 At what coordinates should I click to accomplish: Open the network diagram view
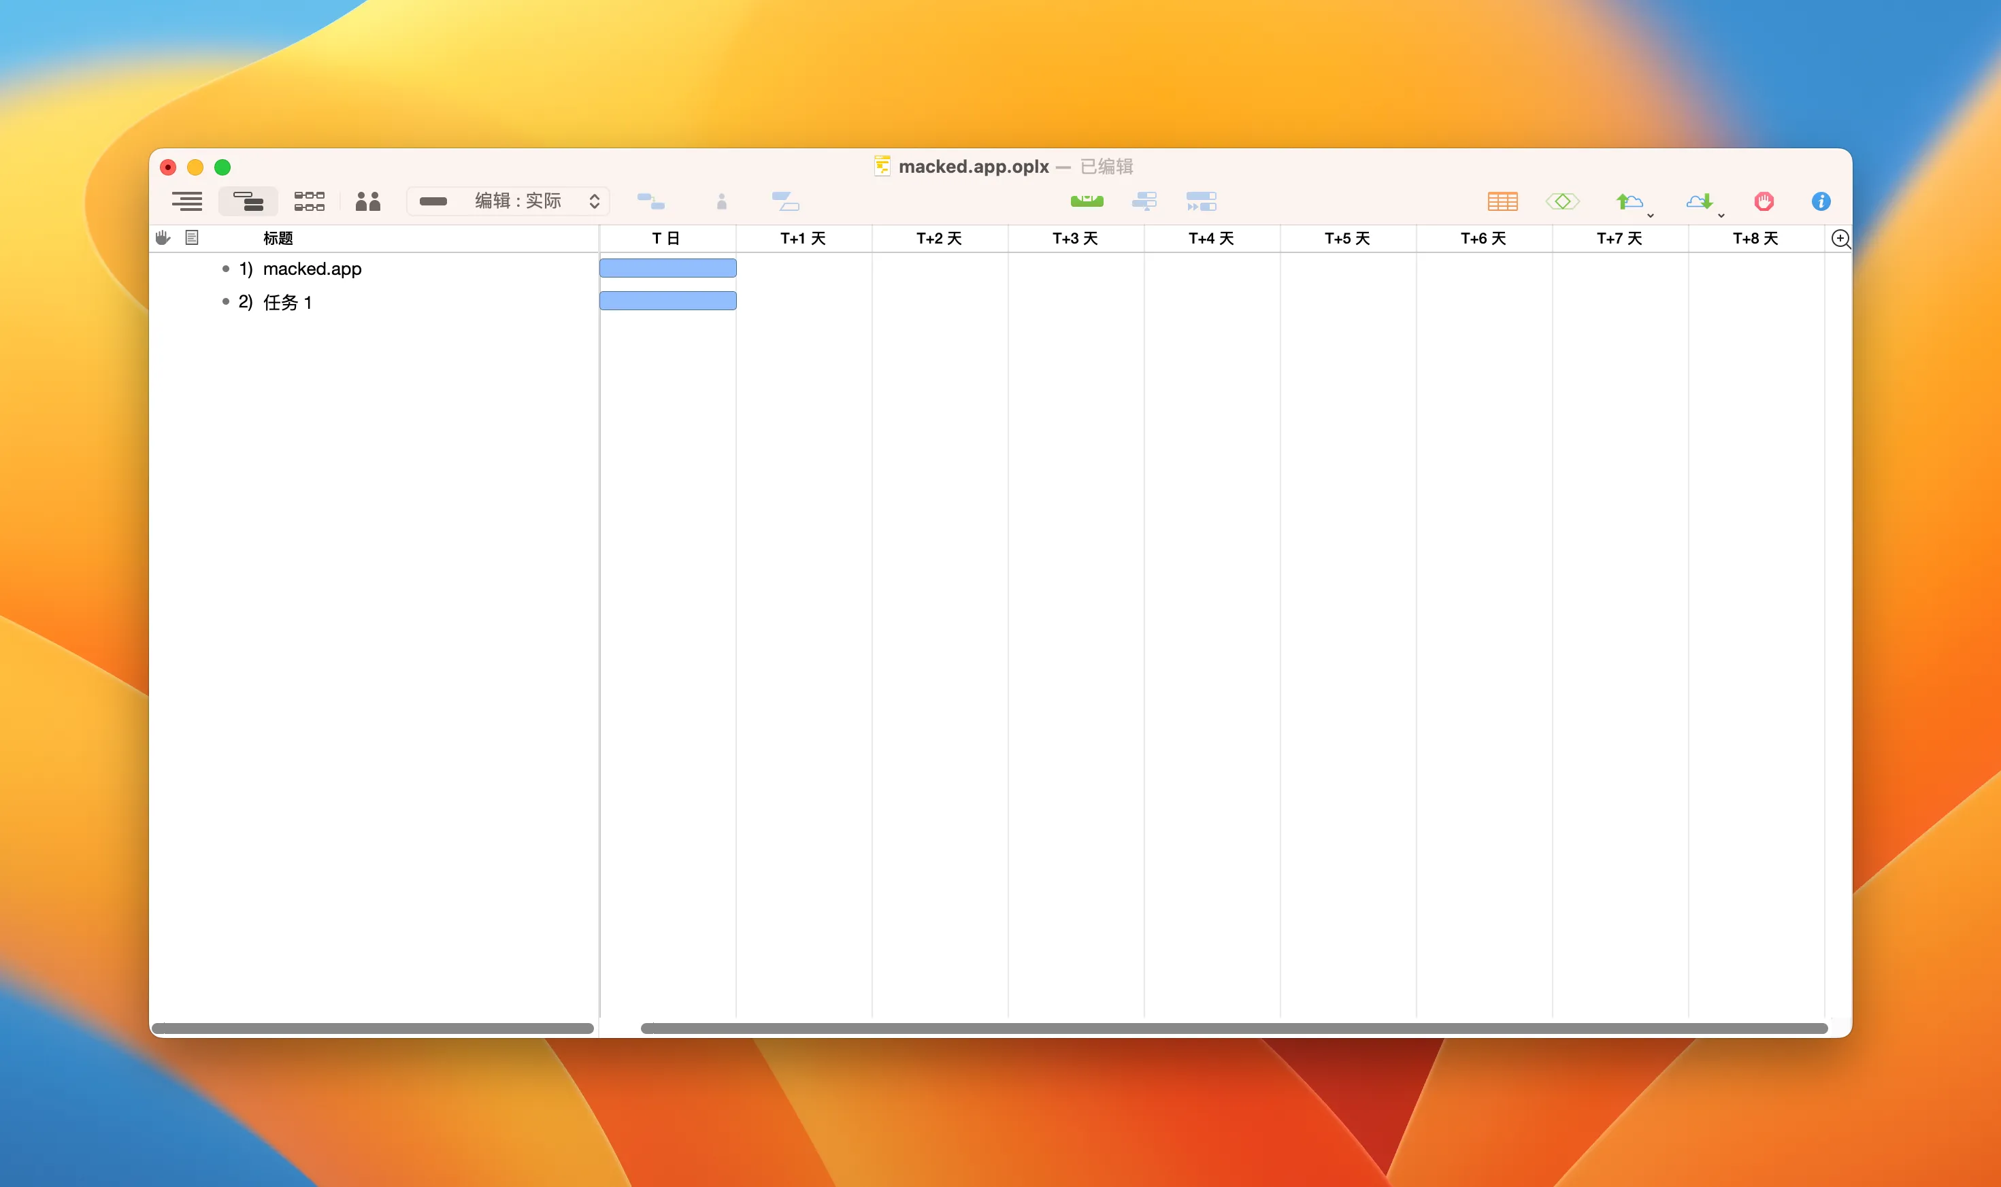click(x=309, y=201)
